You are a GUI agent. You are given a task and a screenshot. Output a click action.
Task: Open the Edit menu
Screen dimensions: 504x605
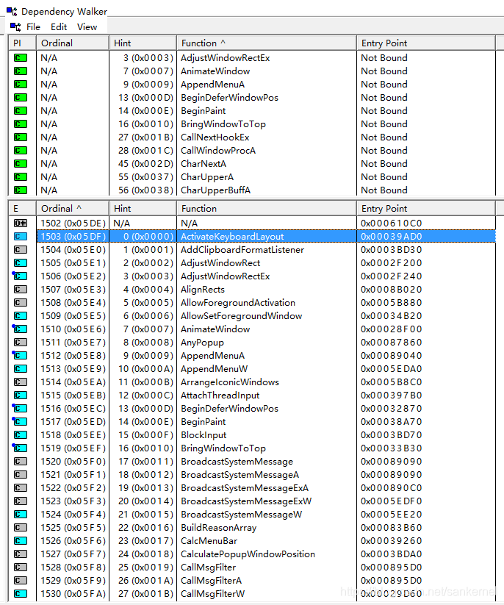click(59, 27)
